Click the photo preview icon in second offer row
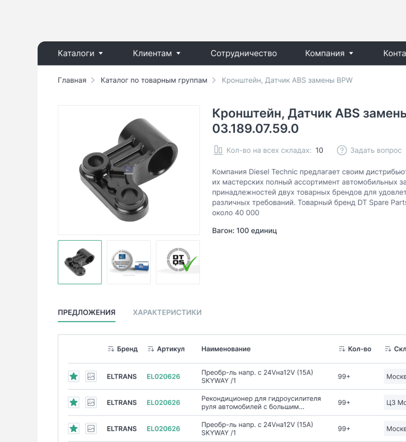The image size is (406, 442). (91, 403)
